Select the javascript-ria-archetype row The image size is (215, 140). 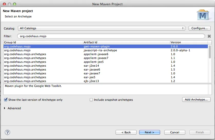106,50
